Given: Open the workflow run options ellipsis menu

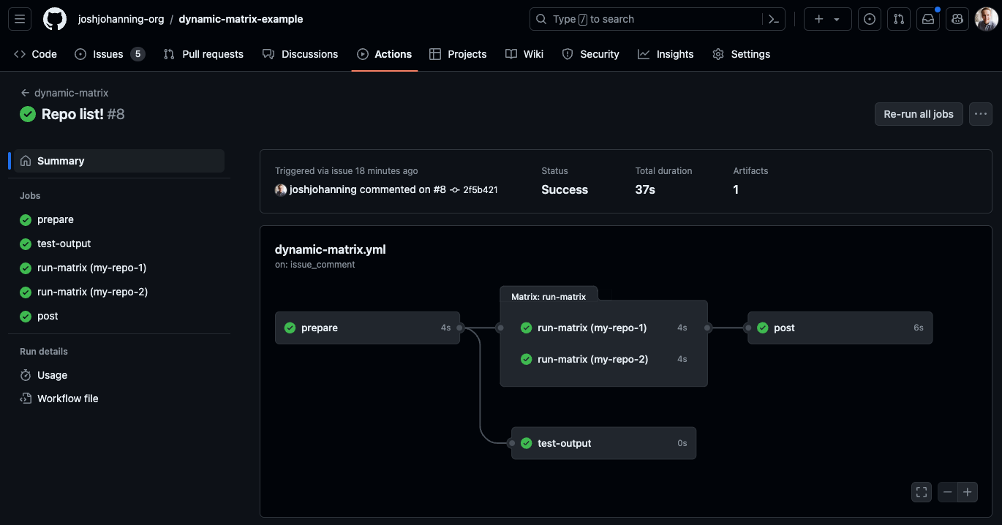Looking at the screenshot, I should 981,114.
